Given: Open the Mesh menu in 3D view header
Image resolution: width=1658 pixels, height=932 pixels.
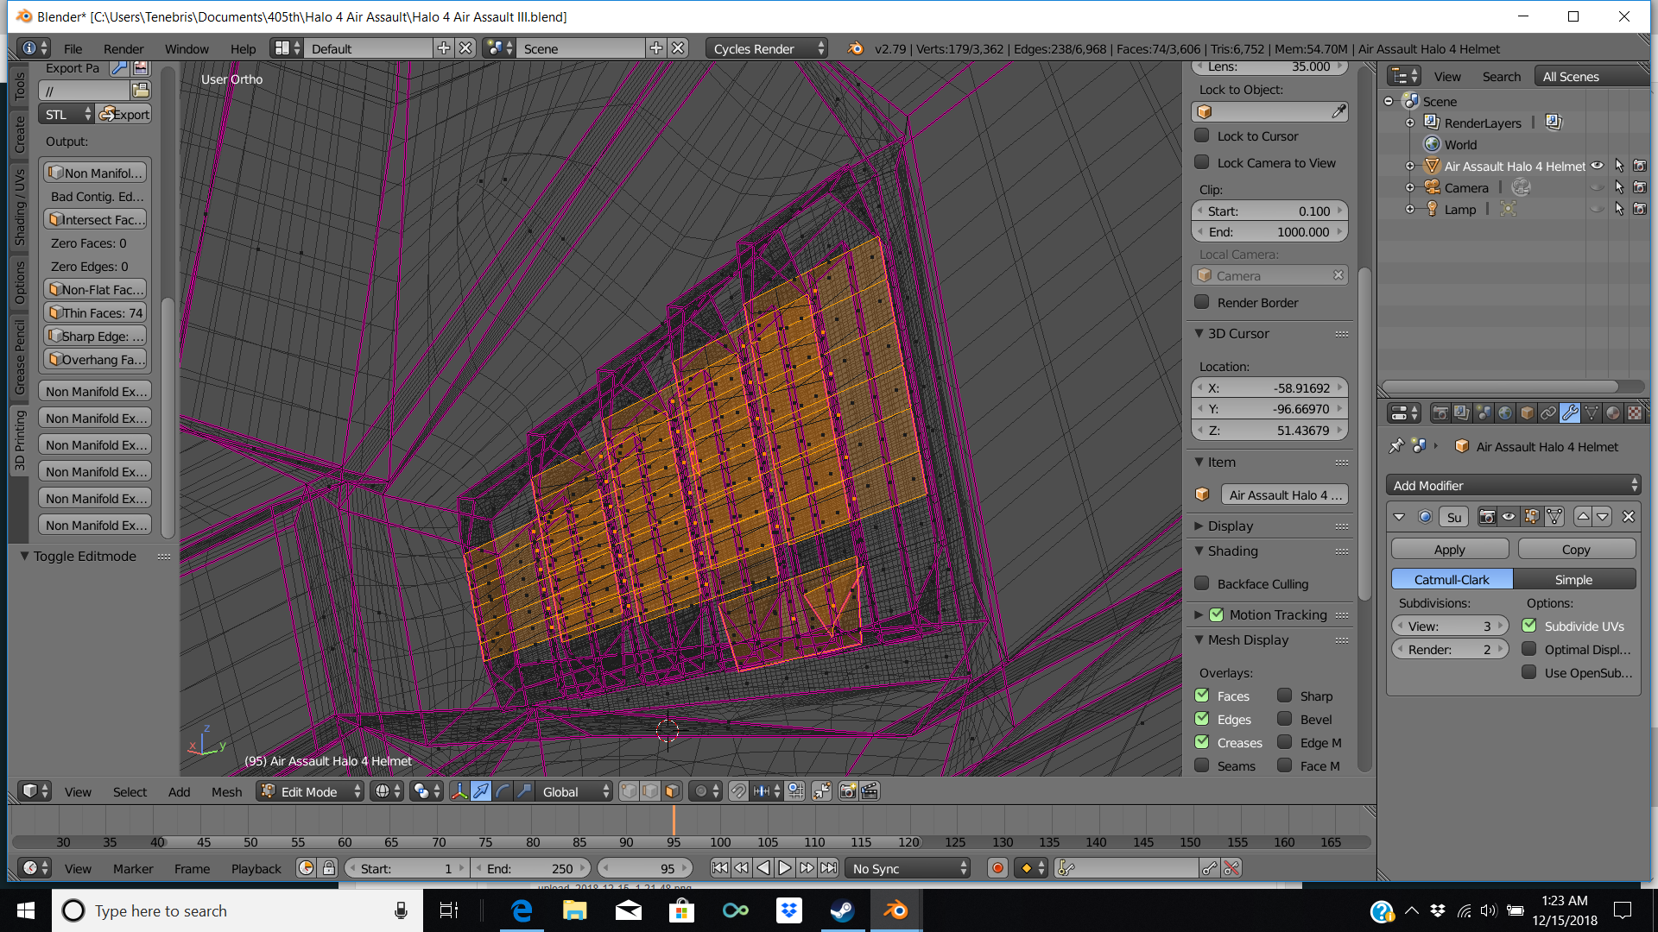Looking at the screenshot, I should click(x=226, y=791).
